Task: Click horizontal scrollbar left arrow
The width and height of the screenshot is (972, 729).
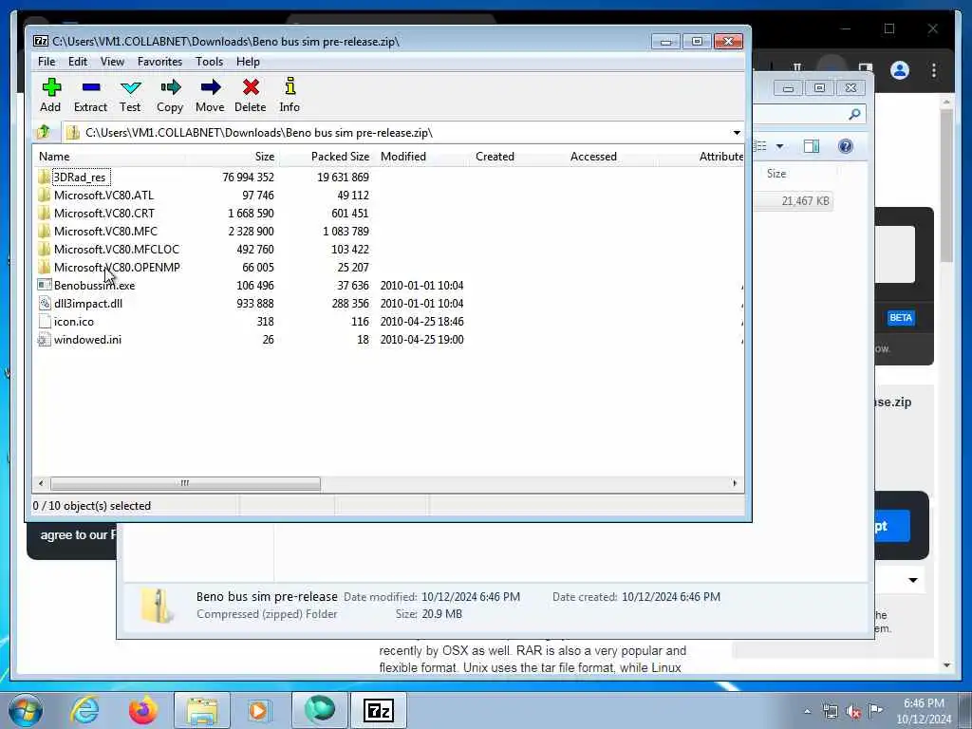Action: 41,483
